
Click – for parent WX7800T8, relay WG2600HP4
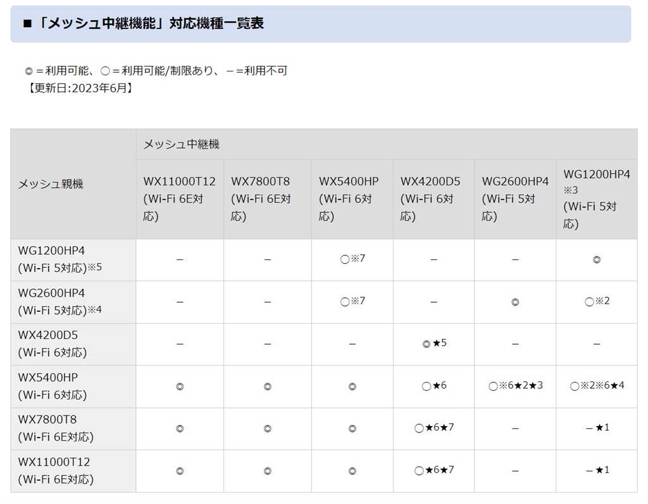(x=515, y=429)
